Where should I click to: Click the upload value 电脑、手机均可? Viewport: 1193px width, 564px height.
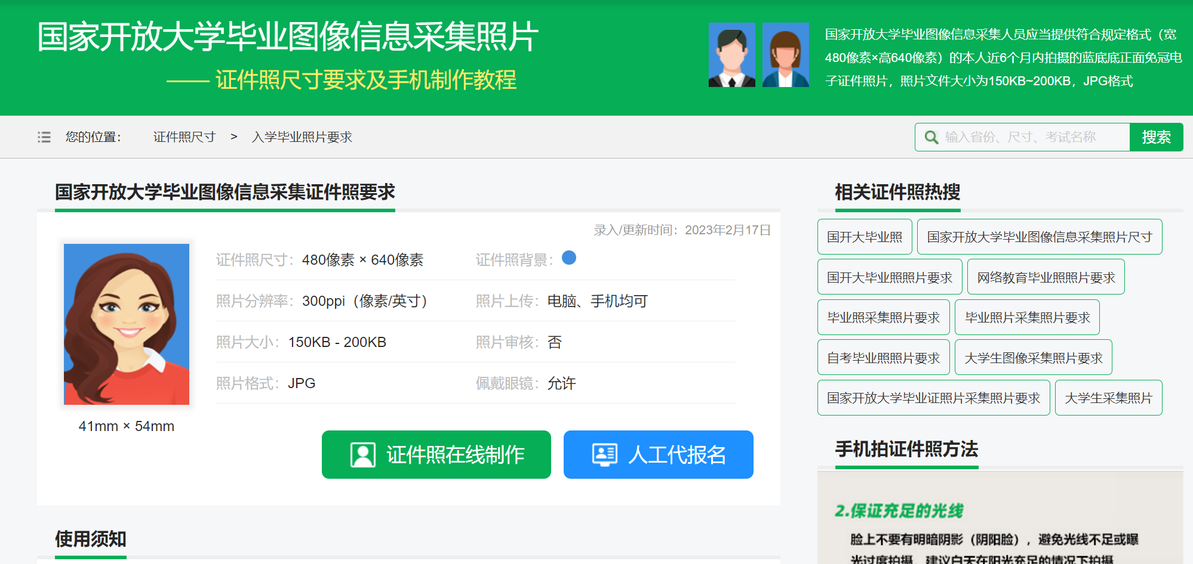598,301
